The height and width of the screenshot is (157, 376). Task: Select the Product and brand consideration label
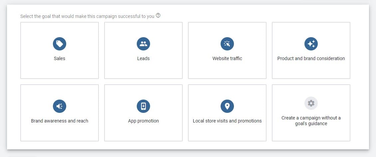coord(311,58)
